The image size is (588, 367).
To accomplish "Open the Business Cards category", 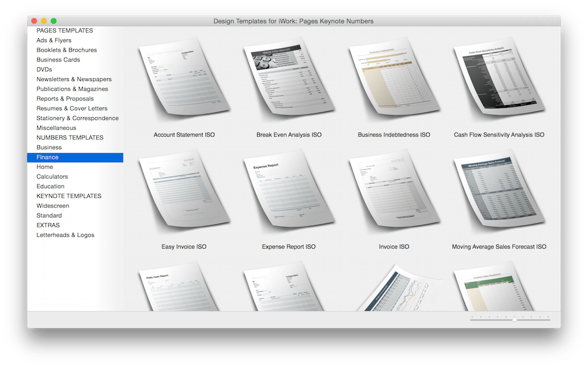I will 58,60.
